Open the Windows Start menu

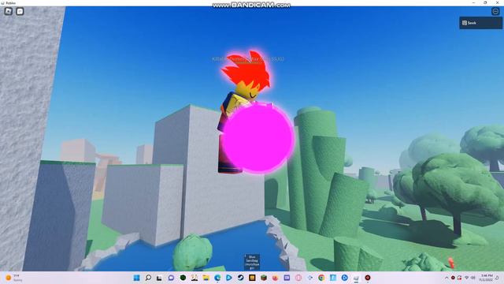point(136,278)
